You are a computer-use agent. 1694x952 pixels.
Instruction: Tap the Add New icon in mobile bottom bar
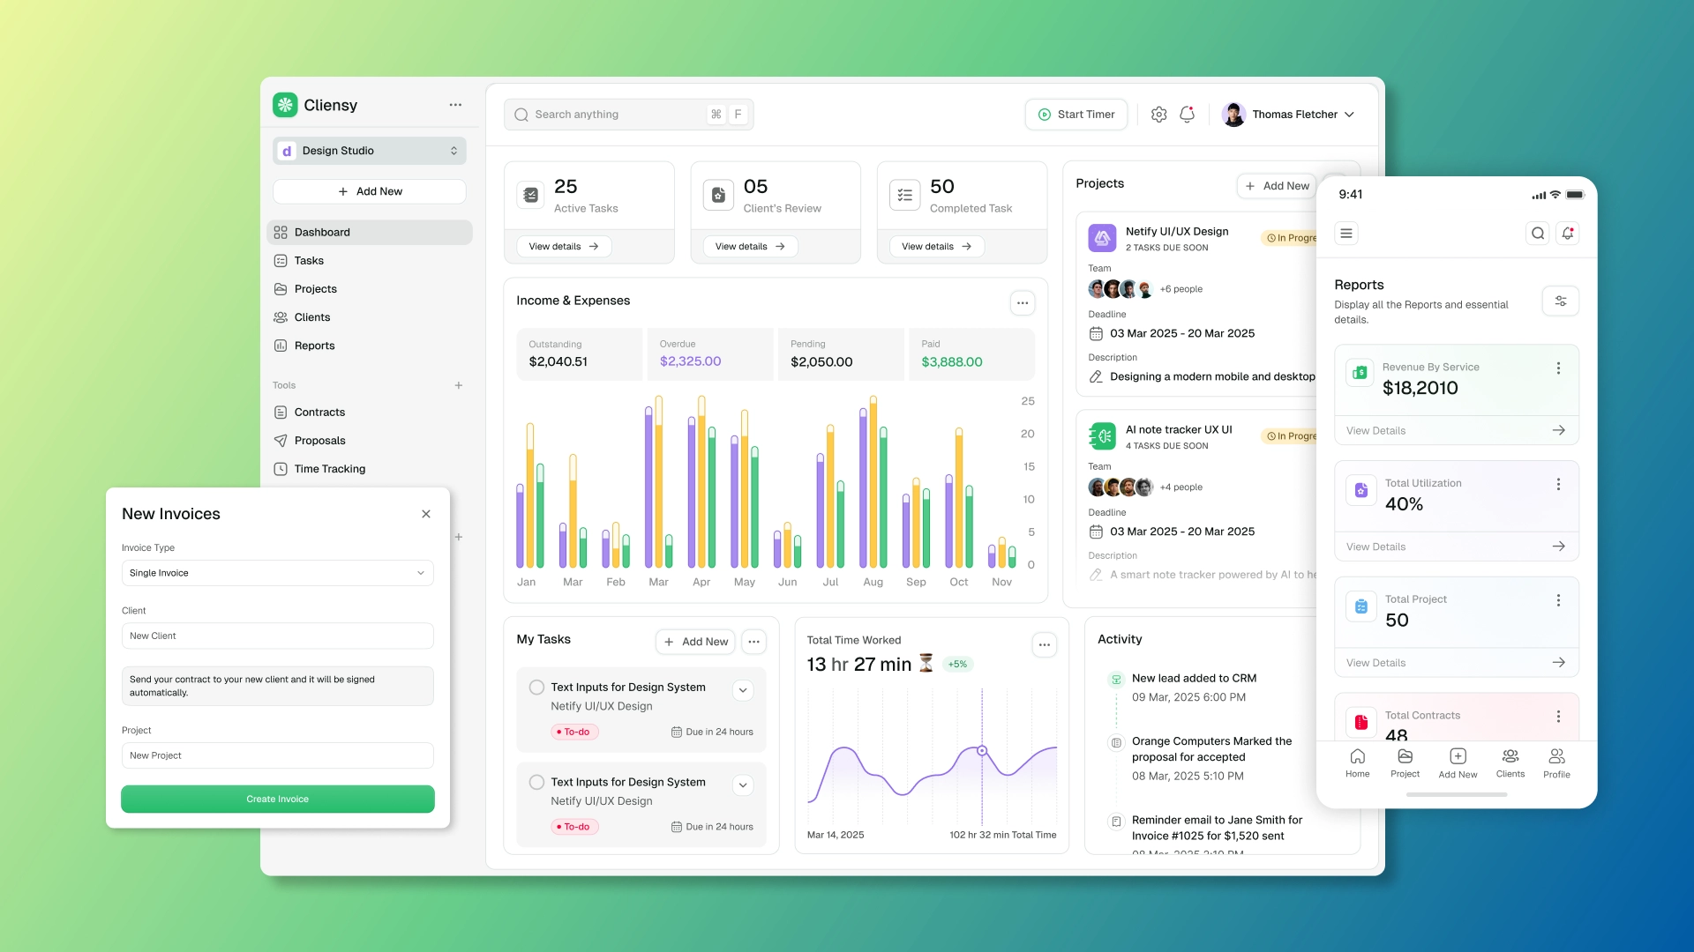(1458, 758)
